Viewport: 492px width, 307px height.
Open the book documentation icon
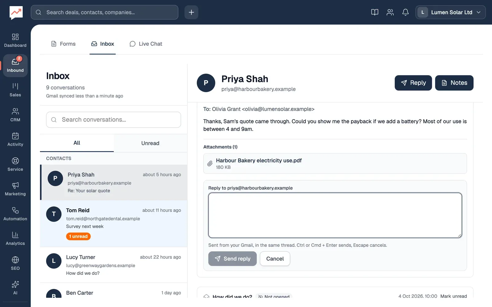pos(375,12)
